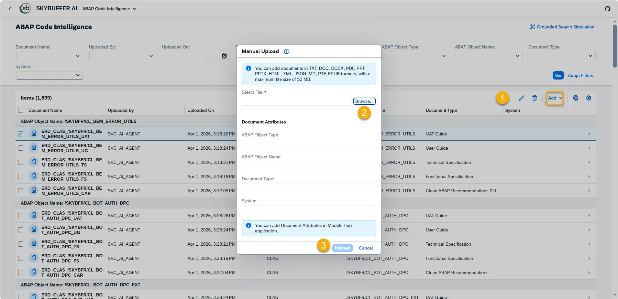Open Adapt Filters link

[580, 75]
